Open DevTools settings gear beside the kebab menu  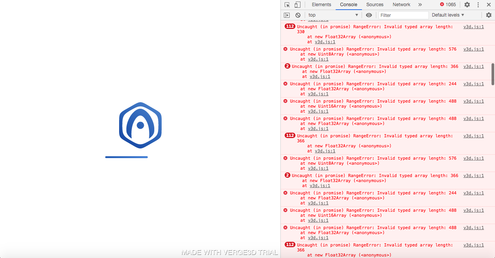467,5
